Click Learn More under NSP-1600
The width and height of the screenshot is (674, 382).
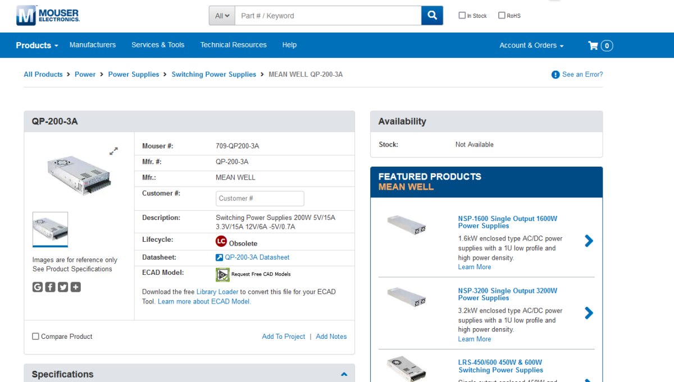pyautogui.click(x=475, y=267)
